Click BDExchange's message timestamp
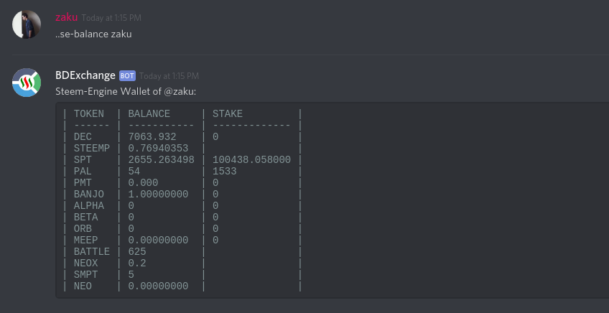The height and width of the screenshot is (313, 609). [169, 76]
